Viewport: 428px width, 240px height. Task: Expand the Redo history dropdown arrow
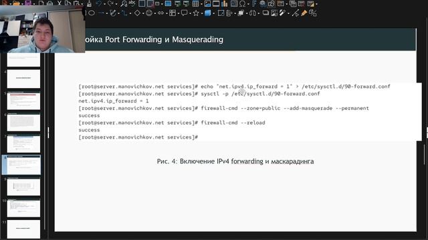(116, 4)
